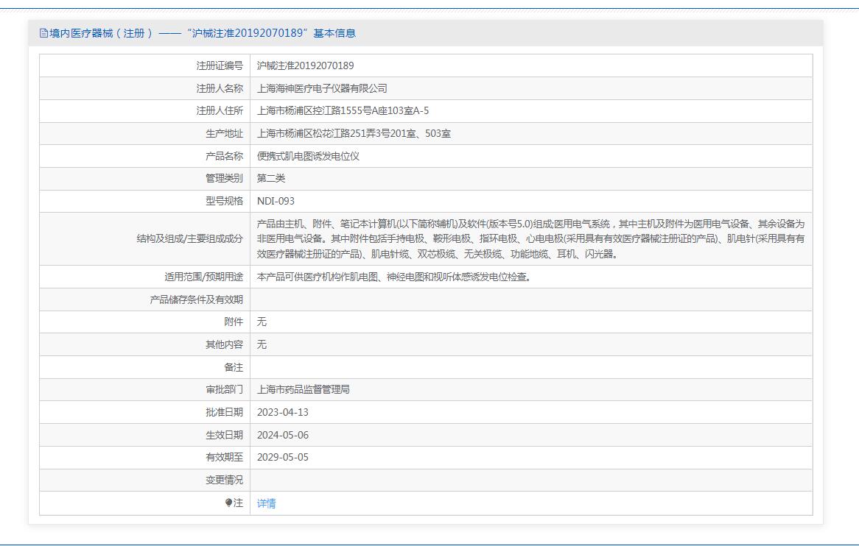Click production address 上海市杨浦区松花江路251弄
Image resolution: width=859 pixels, height=546 pixels.
point(354,134)
